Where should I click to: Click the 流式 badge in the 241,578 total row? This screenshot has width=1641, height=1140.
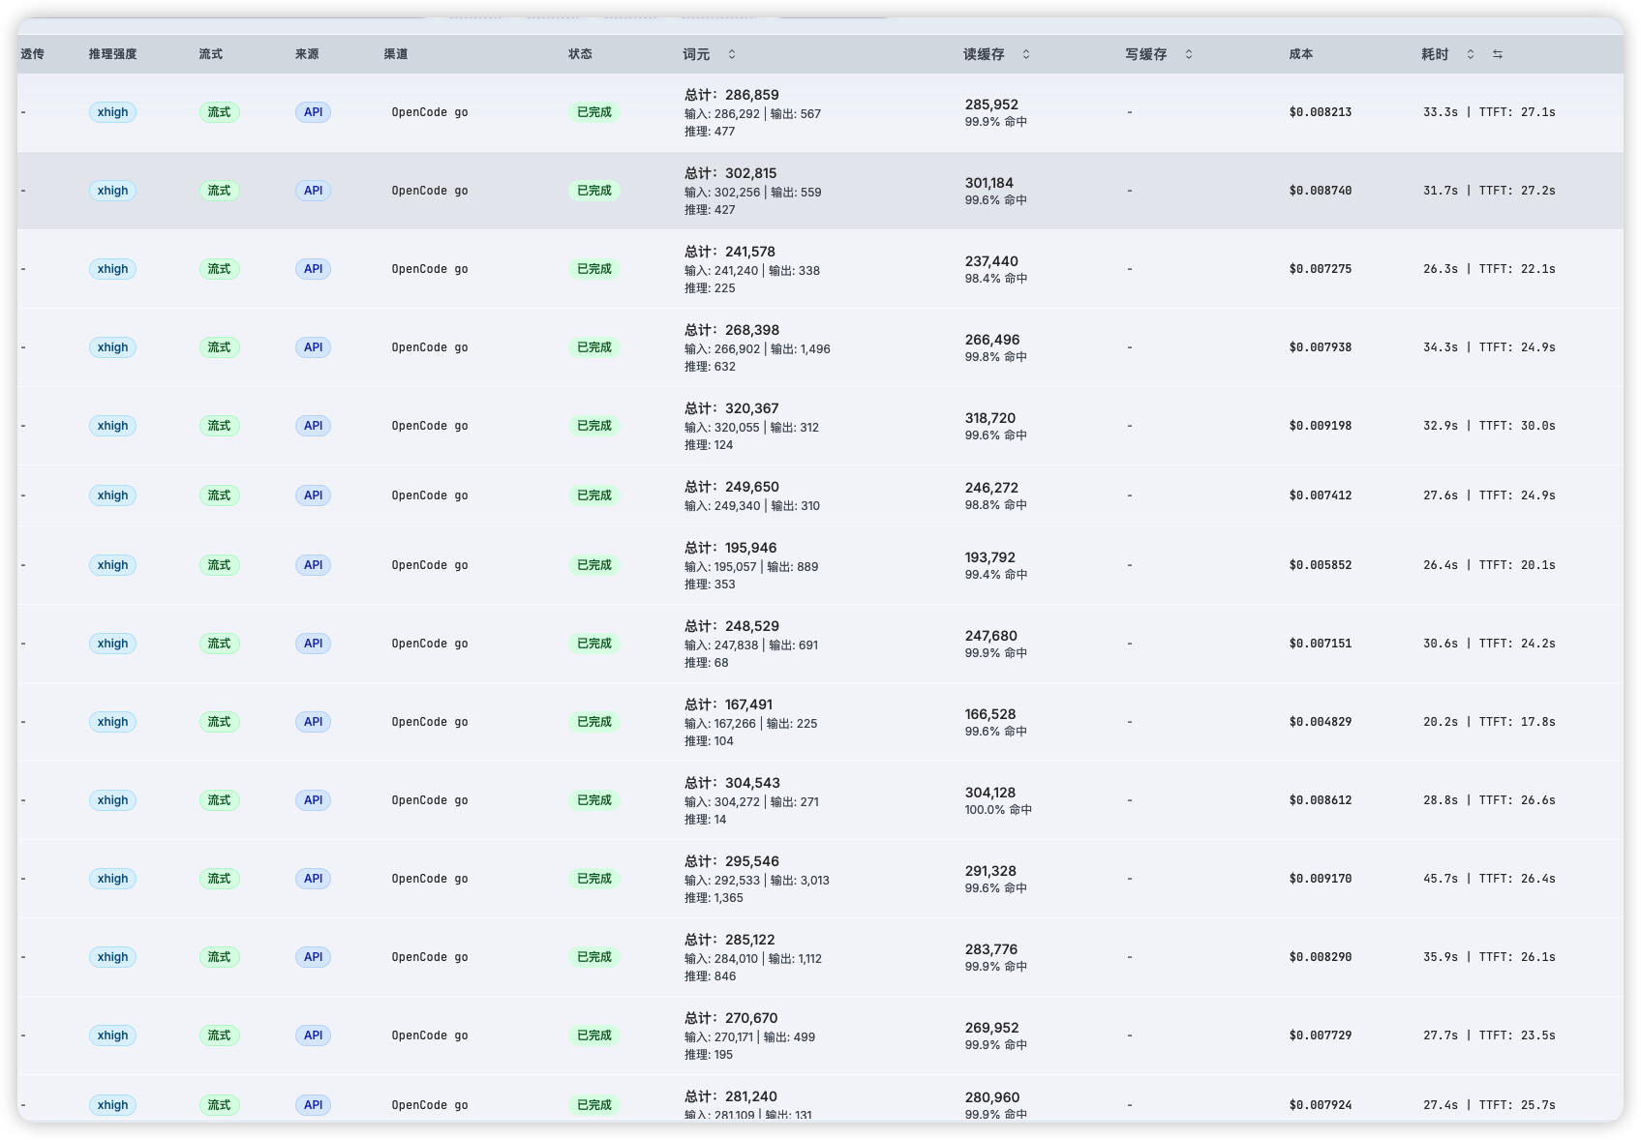(x=219, y=269)
